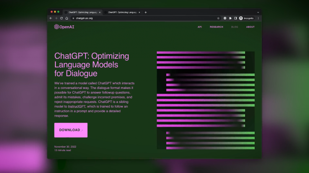Open the BLOG nav link
309x173 pixels.
(234, 27)
